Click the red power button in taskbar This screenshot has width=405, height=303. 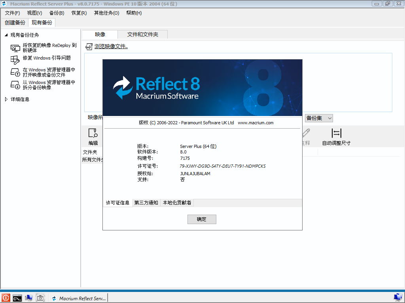coord(6,298)
